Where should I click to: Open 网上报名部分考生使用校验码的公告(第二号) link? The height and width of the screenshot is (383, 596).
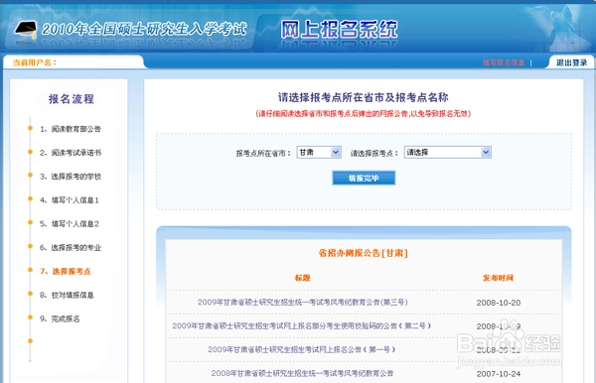pos(301,325)
